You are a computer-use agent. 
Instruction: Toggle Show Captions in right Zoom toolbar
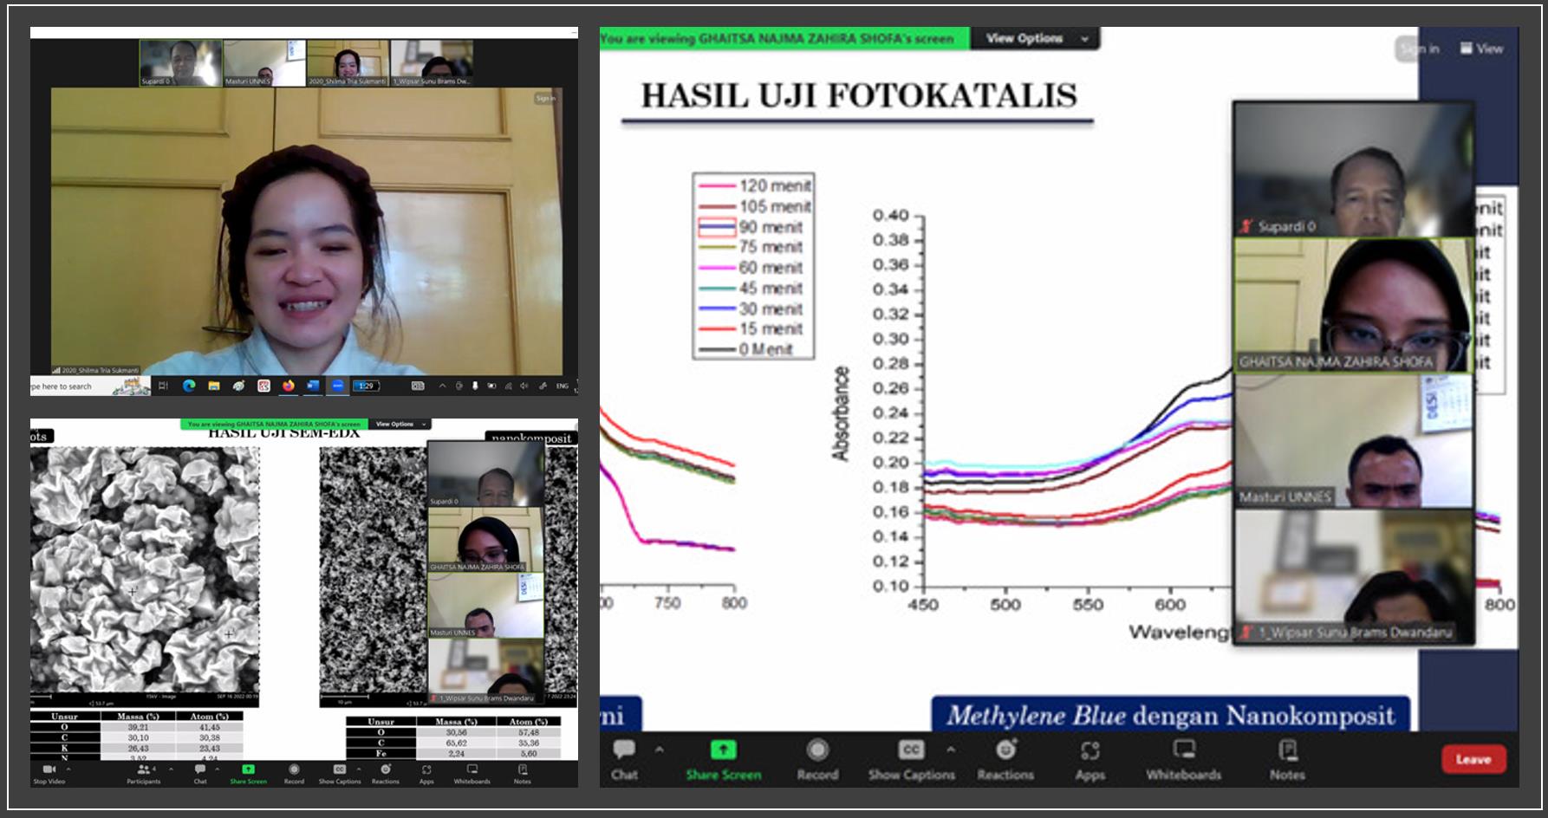(911, 758)
